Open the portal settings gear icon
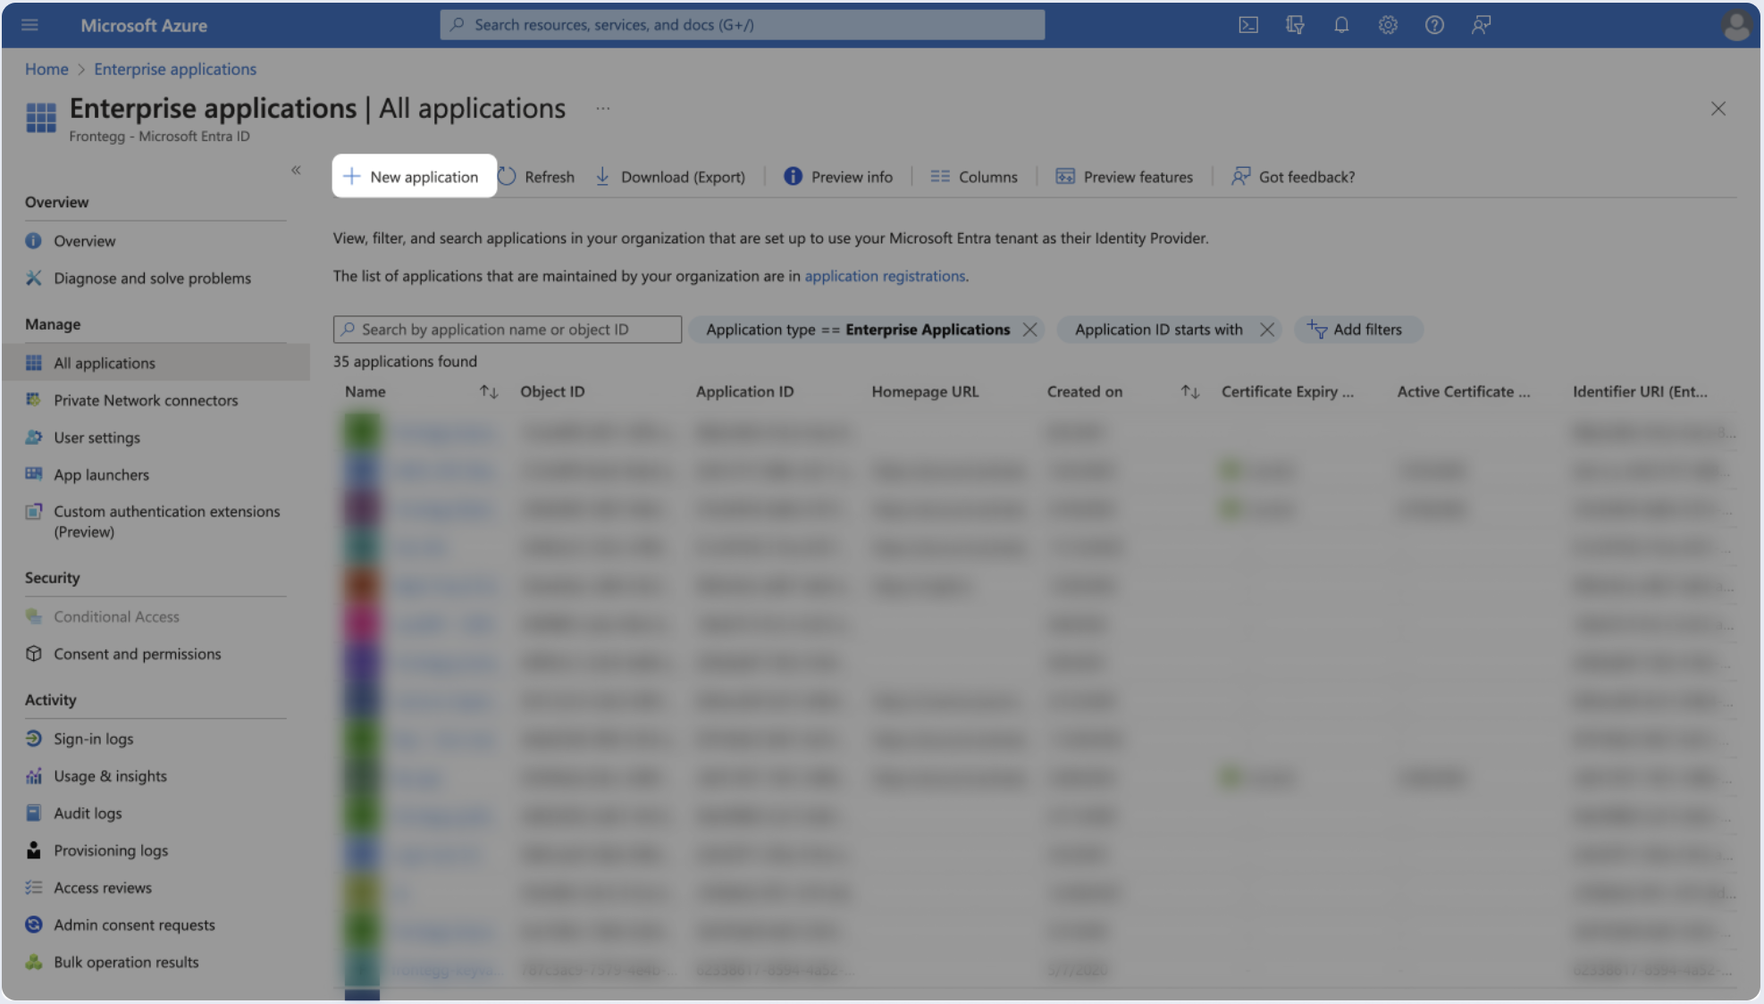Image resolution: width=1764 pixels, height=1004 pixels. coord(1388,25)
